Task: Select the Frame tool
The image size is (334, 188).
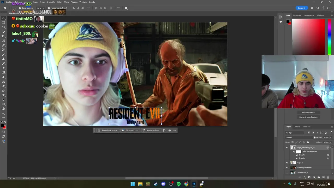Action: coord(3,41)
